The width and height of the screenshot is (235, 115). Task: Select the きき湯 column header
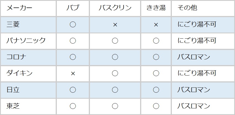[156, 8]
